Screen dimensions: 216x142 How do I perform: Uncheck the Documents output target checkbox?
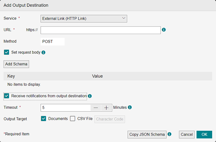[44, 119]
